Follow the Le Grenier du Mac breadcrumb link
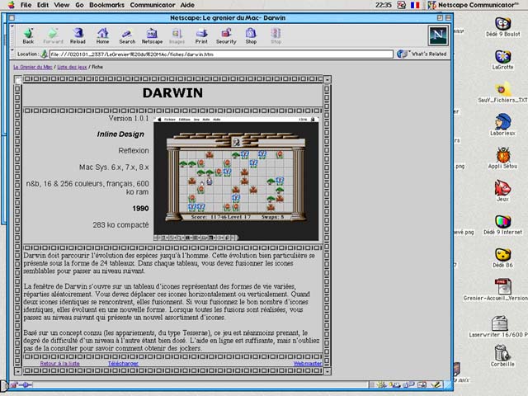The width and height of the screenshot is (528, 396). tap(33, 67)
